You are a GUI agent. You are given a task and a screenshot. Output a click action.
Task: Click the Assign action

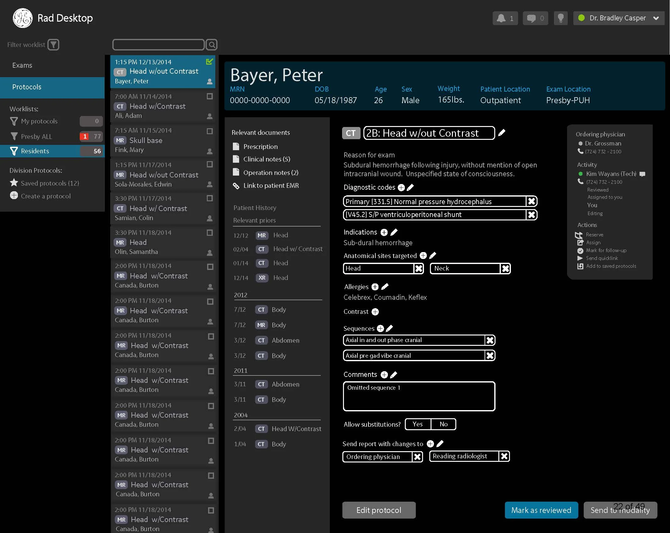(x=589, y=243)
